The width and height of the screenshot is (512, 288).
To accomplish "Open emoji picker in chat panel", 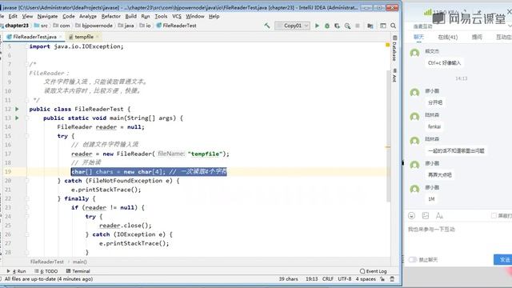I will pos(411,215).
